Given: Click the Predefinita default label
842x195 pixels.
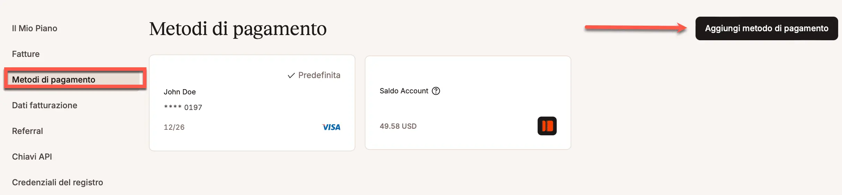Looking at the screenshot, I should [x=319, y=75].
